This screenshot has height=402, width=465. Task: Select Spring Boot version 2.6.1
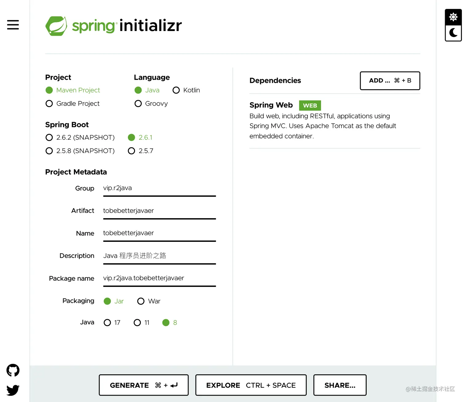click(x=140, y=137)
